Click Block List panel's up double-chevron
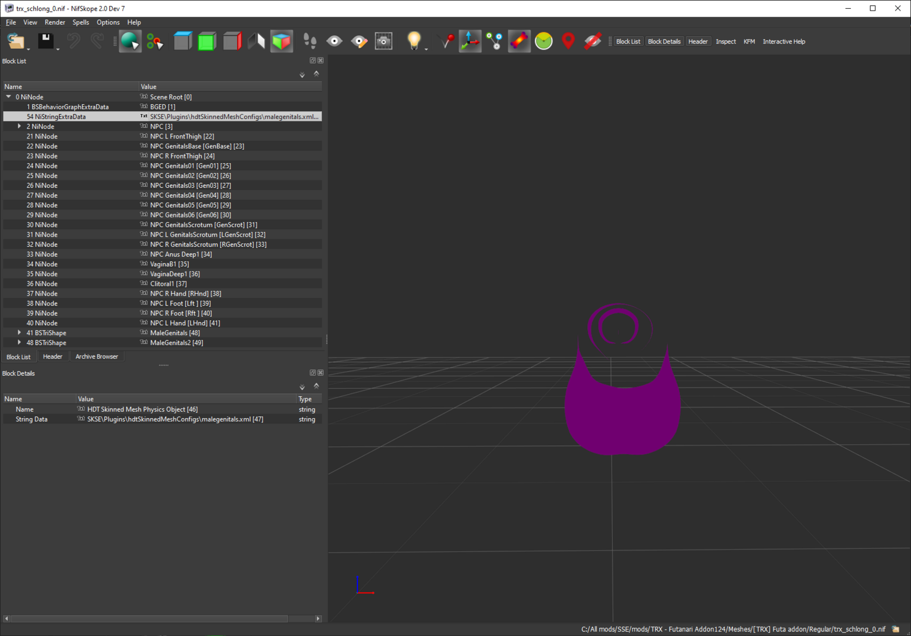The width and height of the screenshot is (911, 636). [x=317, y=74]
